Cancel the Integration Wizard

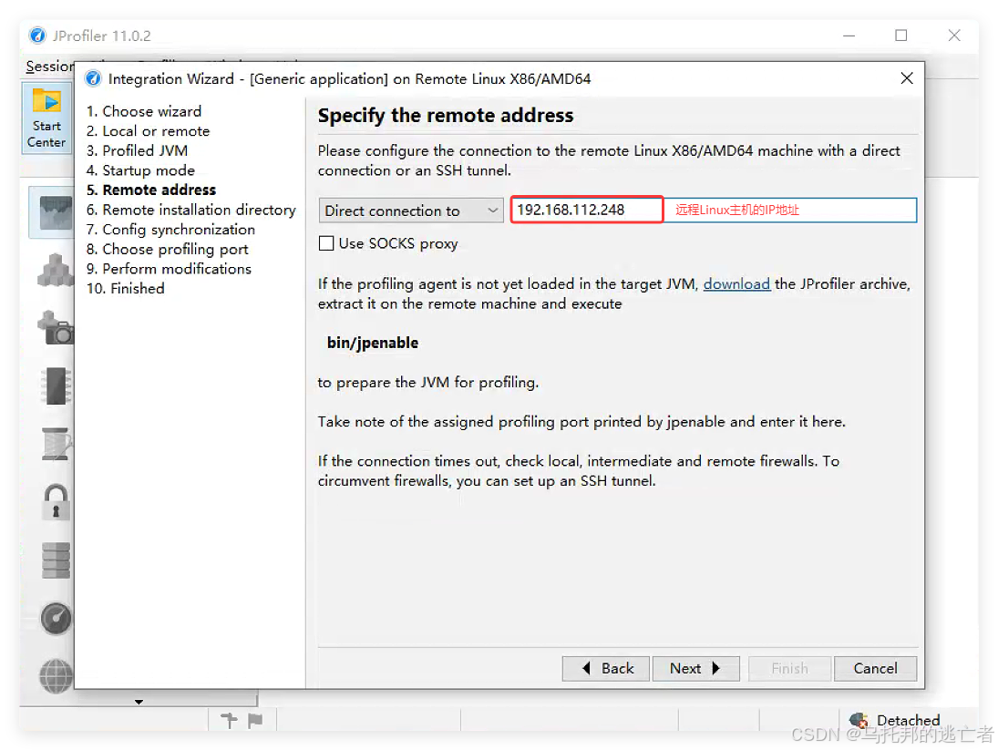(875, 669)
